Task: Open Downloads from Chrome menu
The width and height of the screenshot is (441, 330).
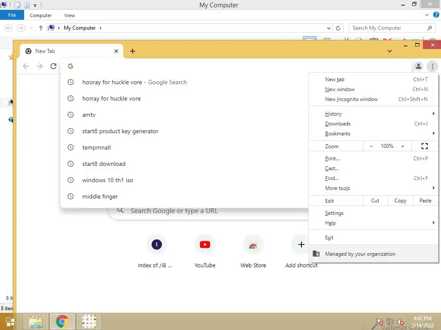Action: 373,123
